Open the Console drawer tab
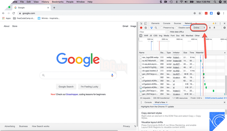The height and width of the screenshot is (131, 227). (x=148, y=102)
